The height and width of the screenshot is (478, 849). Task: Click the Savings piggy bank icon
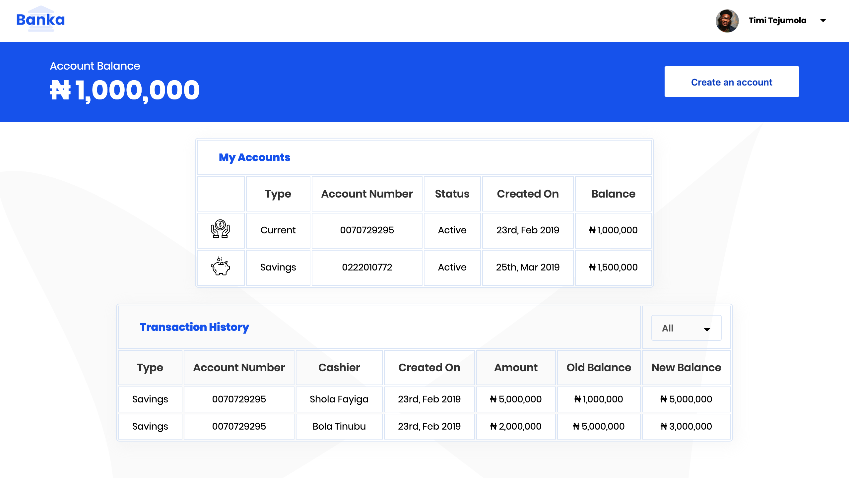tap(221, 267)
